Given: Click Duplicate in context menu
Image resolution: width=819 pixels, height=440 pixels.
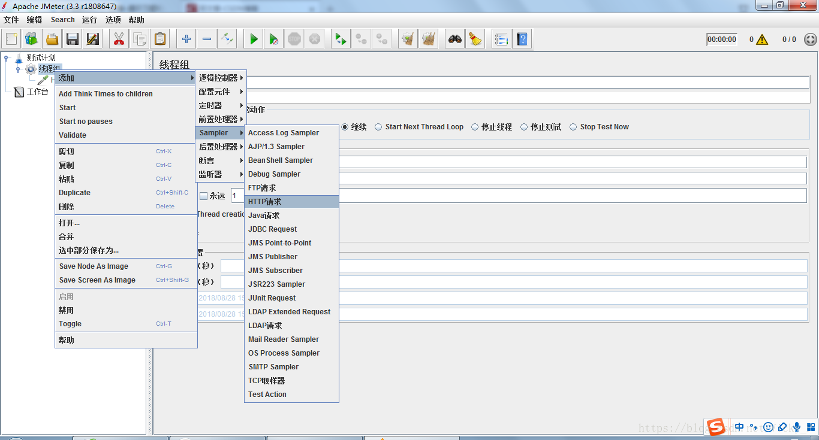Looking at the screenshot, I should tap(126, 193).
